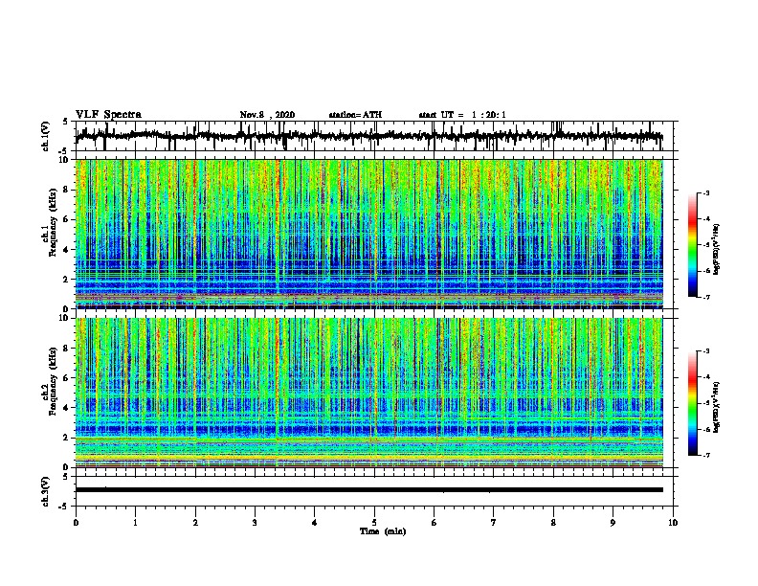Click time-axis tick label "3"
The height and width of the screenshot is (586, 758).
pyautogui.click(x=255, y=522)
